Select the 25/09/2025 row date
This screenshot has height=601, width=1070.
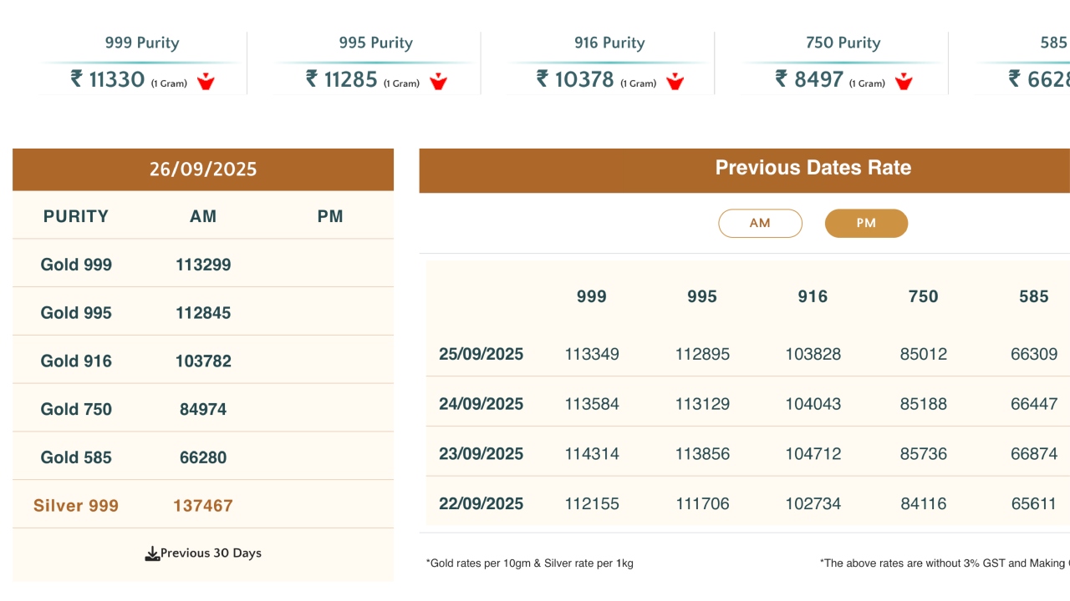[x=481, y=354]
